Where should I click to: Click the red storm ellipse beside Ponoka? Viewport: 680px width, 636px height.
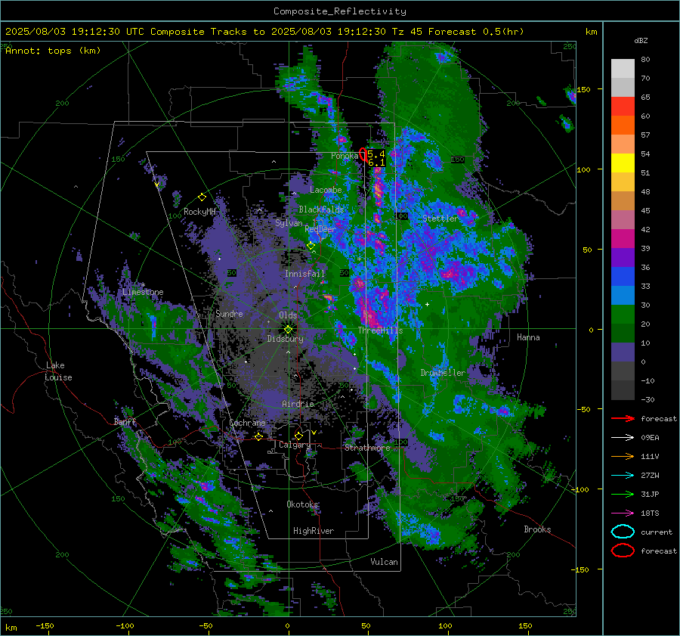(x=363, y=154)
